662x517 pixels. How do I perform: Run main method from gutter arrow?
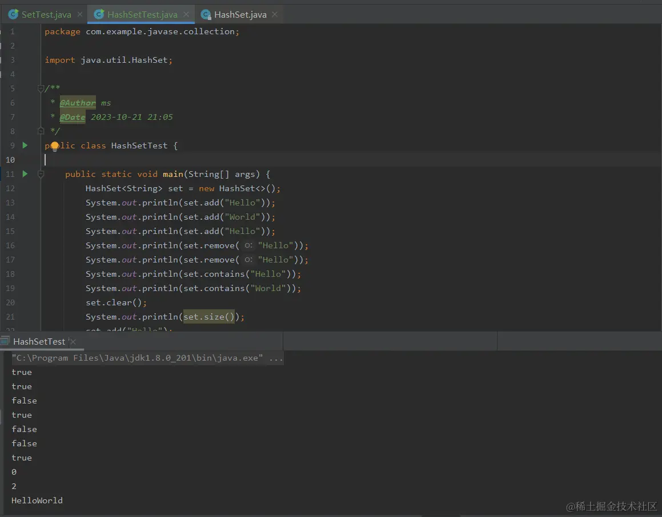[x=25, y=173]
